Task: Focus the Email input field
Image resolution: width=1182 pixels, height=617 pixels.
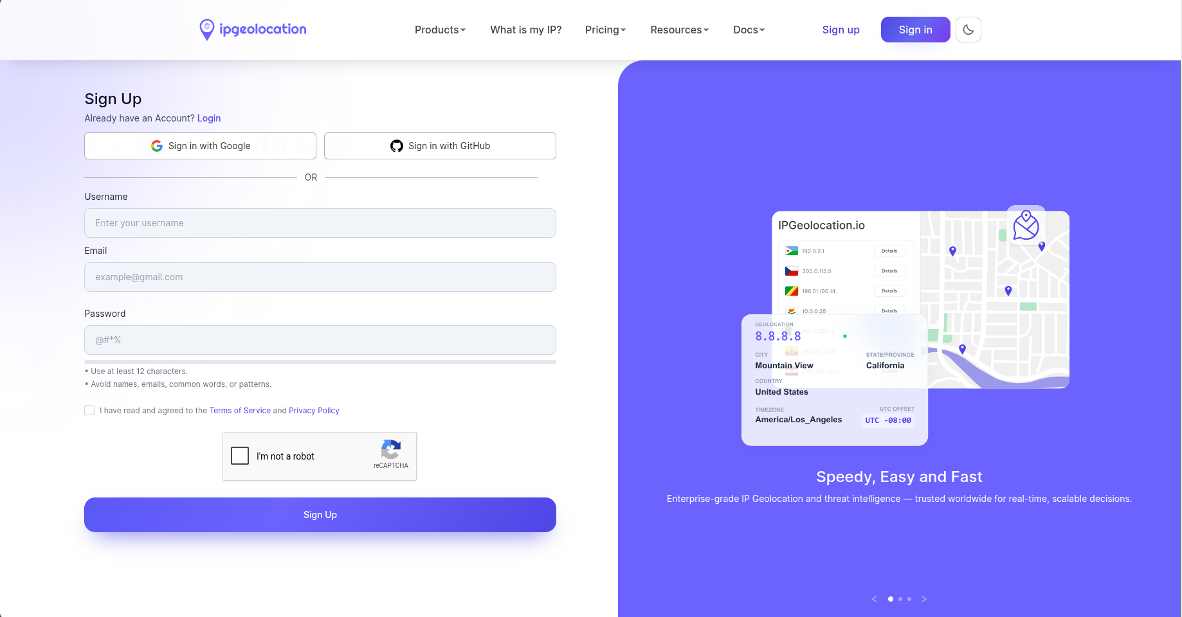Action: coord(320,277)
